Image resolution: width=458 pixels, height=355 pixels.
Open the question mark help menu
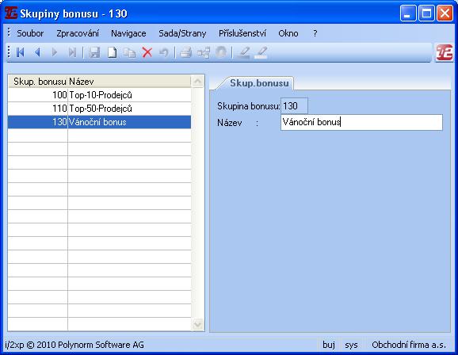click(315, 33)
